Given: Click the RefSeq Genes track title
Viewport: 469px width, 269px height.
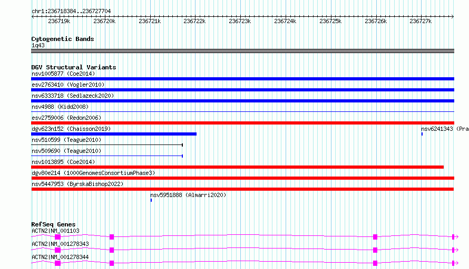Looking at the screenshot, I should coord(53,224).
